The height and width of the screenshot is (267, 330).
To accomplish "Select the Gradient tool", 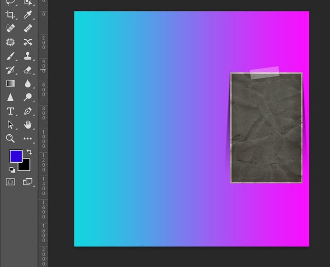I will click(x=10, y=84).
